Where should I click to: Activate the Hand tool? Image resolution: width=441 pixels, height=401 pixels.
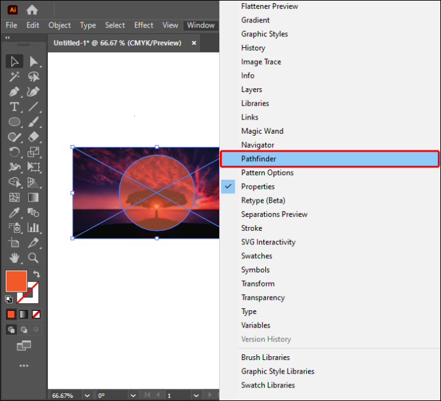tap(14, 258)
